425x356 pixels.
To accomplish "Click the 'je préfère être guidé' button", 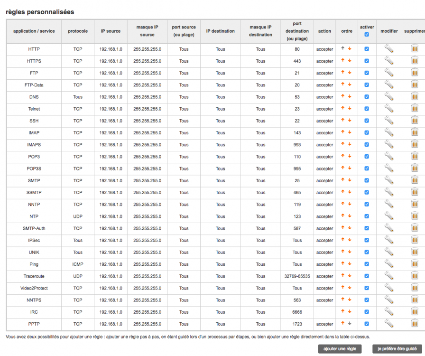I will [x=397, y=349].
